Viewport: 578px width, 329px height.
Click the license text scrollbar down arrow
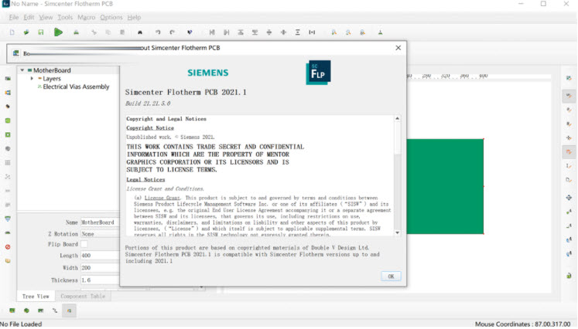point(398,233)
